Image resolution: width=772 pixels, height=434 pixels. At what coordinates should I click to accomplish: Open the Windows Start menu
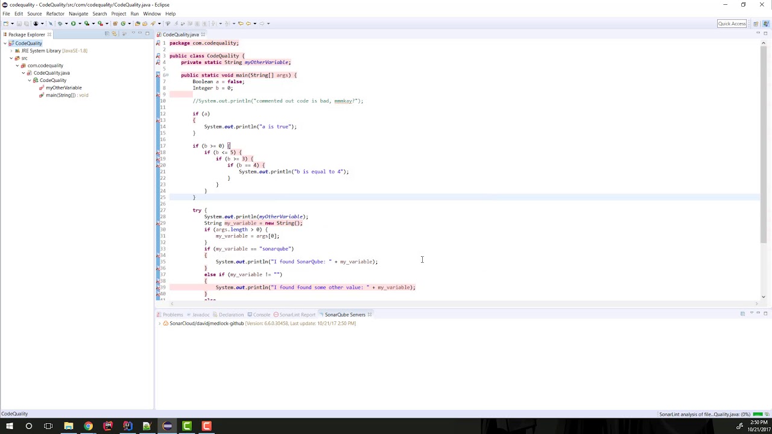click(9, 426)
